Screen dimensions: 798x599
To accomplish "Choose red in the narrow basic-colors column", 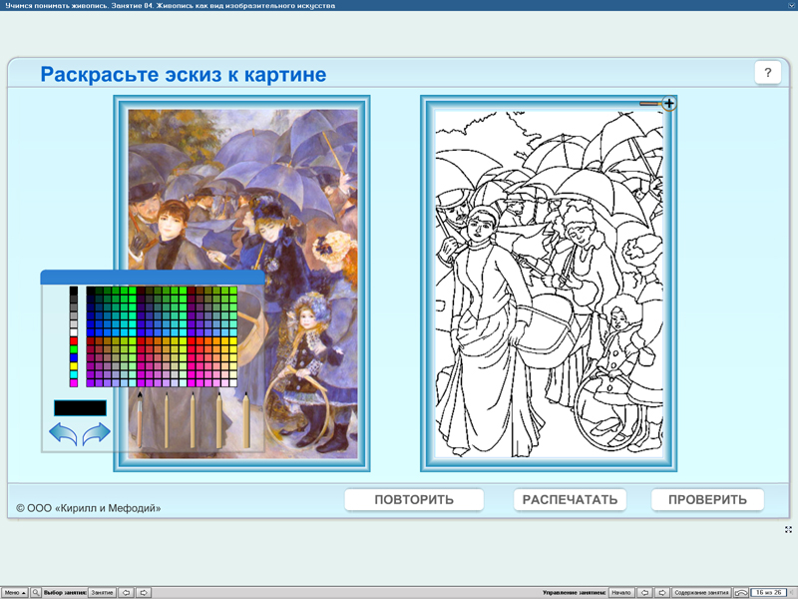I will click(x=74, y=340).
